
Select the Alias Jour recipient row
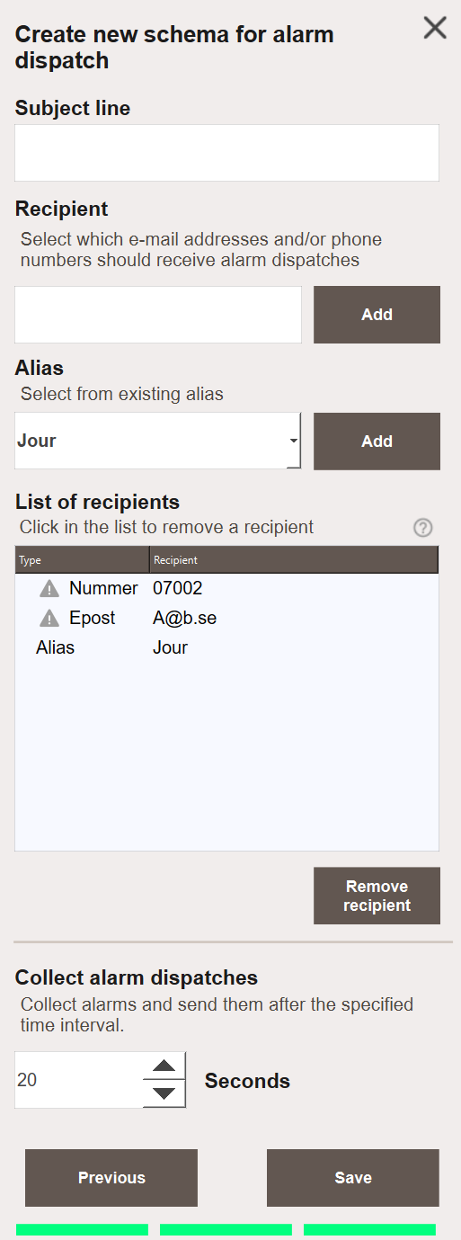[227, 647]
